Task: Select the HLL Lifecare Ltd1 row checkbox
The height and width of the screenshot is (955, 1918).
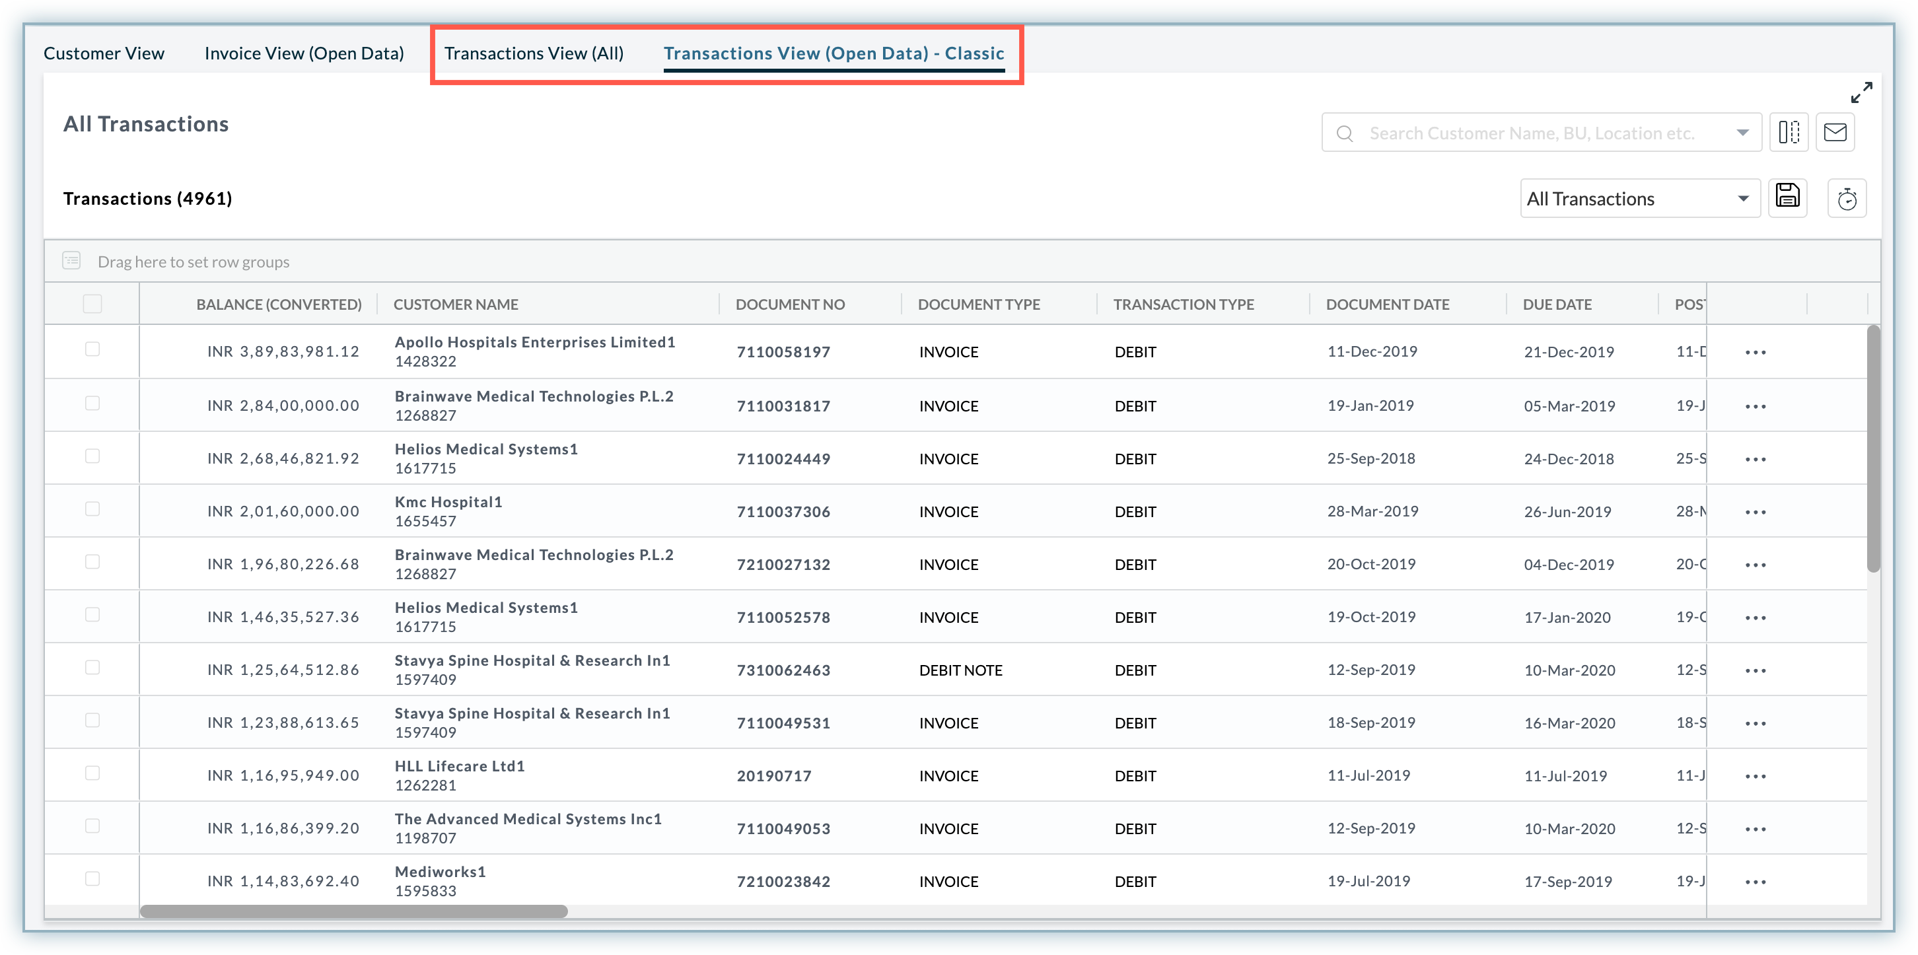Action: (x=92, y=773)
